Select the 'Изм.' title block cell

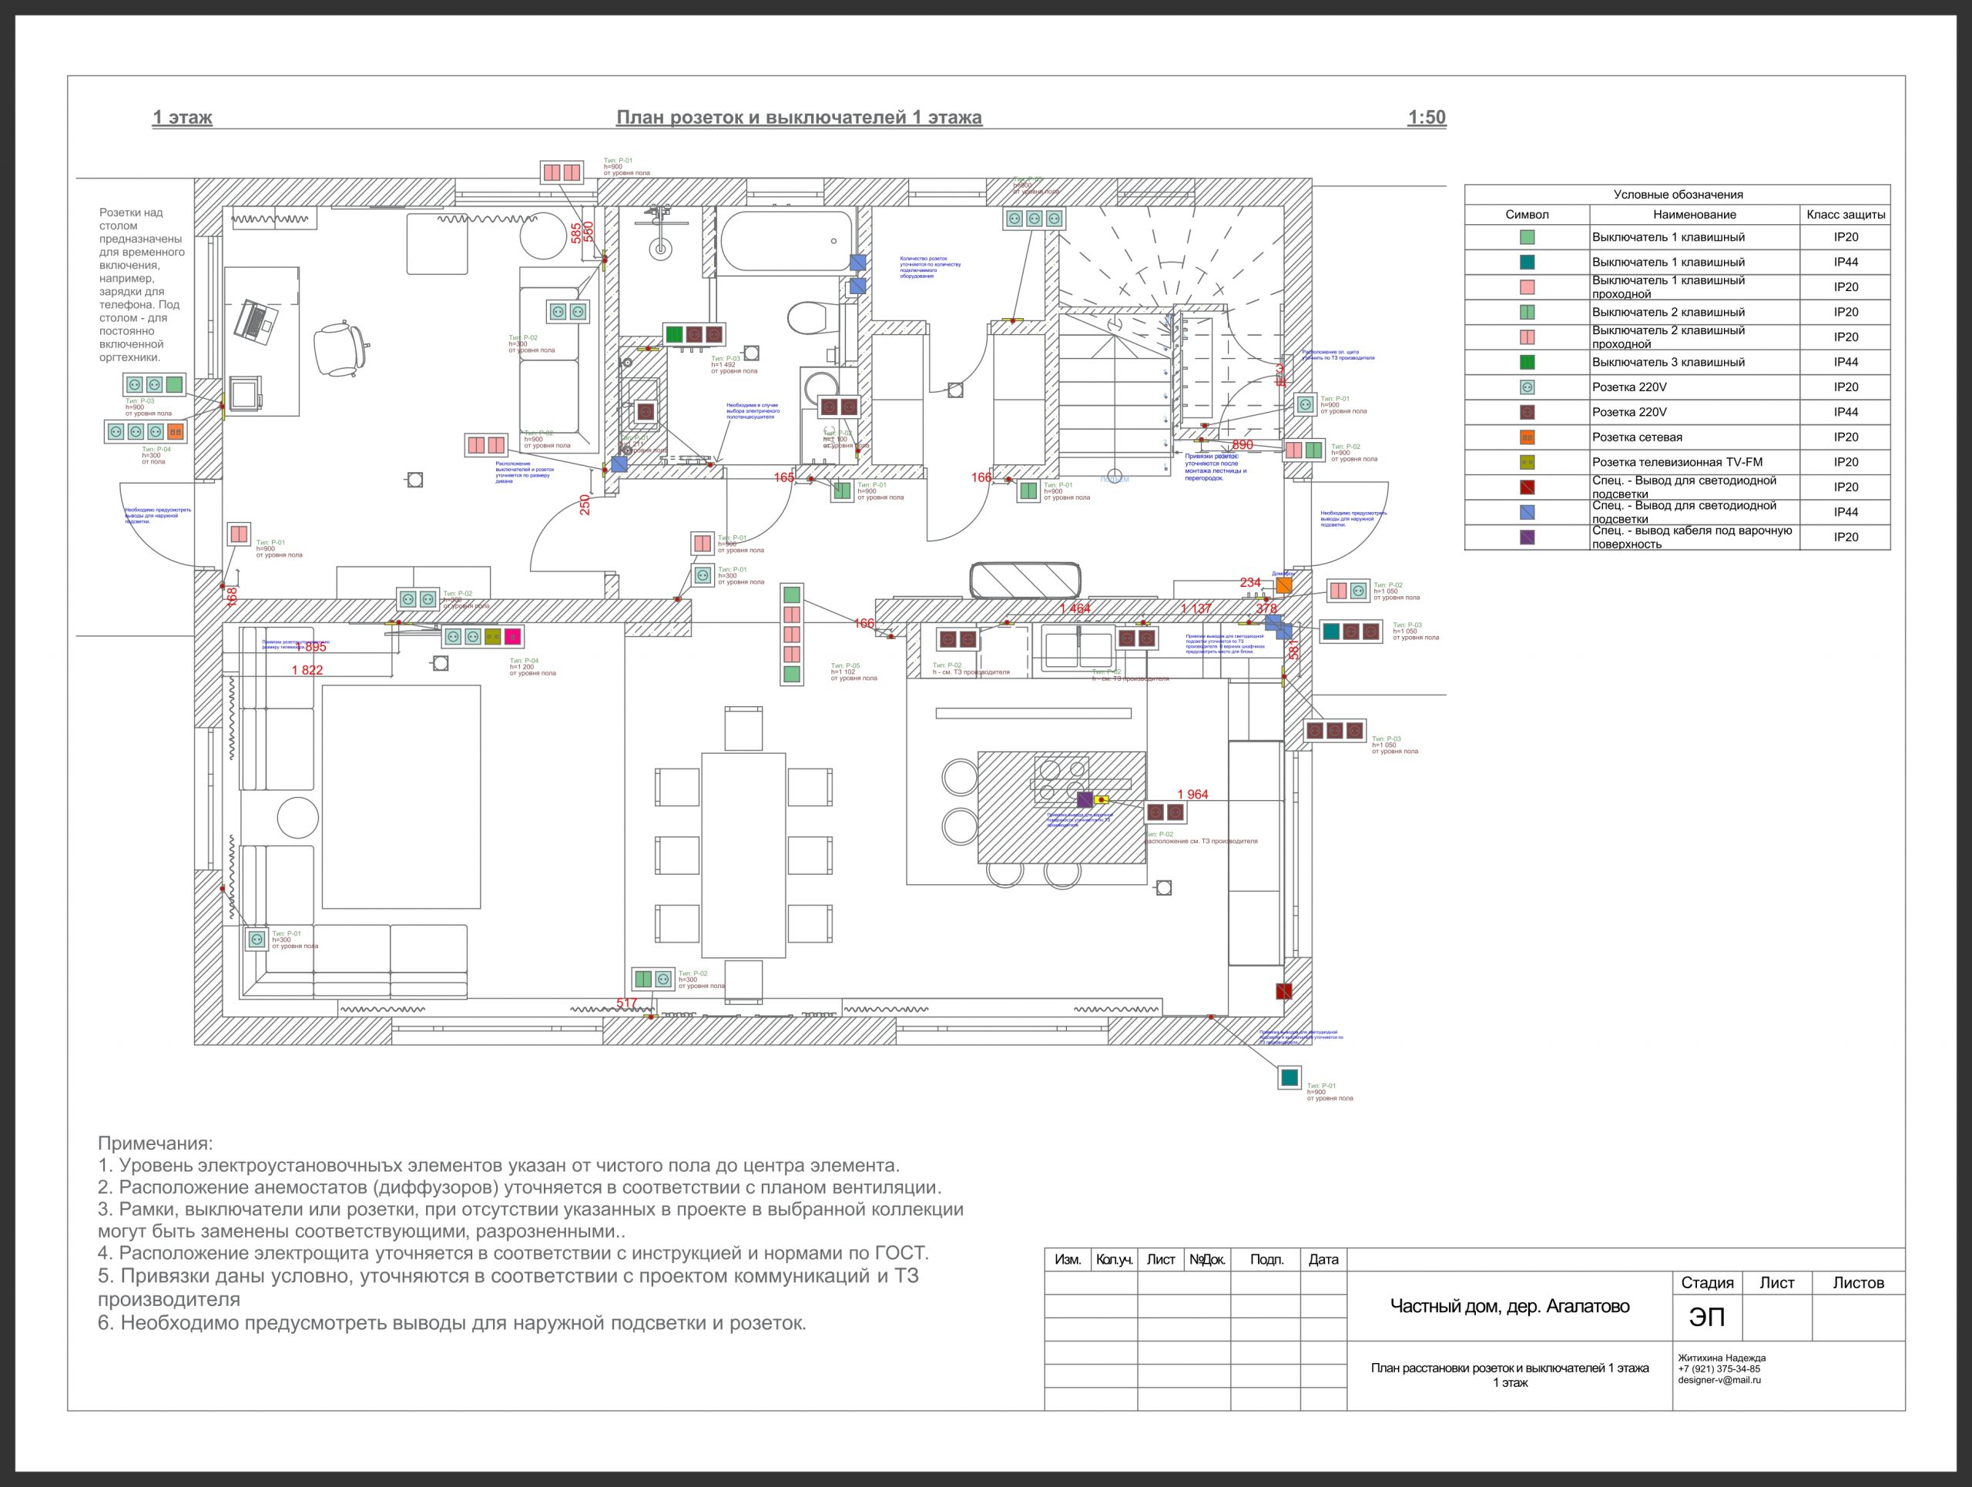(x=1068, y=1260)
